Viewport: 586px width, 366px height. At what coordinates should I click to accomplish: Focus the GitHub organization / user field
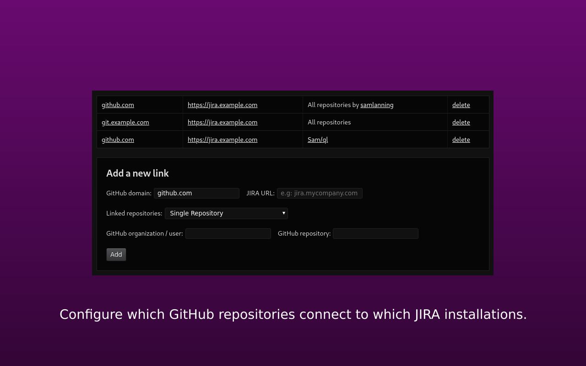pyautogui.click(x=228, y=233)
